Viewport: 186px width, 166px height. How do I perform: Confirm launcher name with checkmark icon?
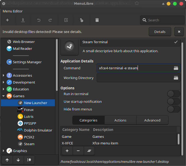176,42
